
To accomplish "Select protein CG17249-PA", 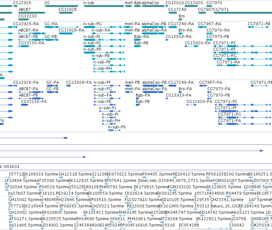I will (x=172, y=86).
